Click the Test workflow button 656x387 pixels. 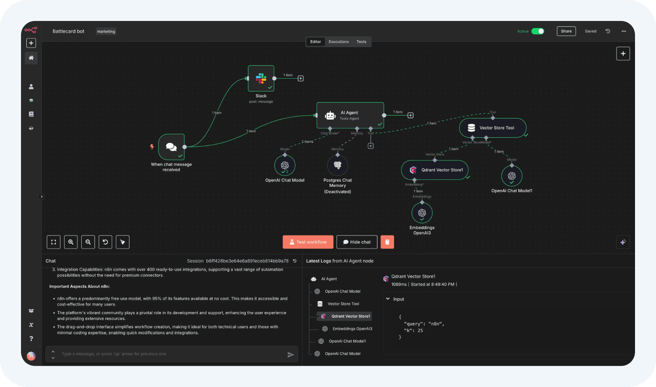pyautogui.click(x=308, y=242)
